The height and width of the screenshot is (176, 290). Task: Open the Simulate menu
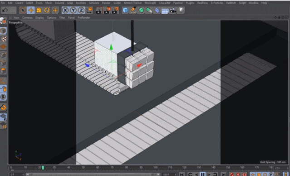click(94, 3)
